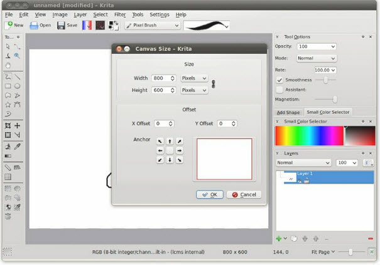Delete layer with red minus icon
This screenshot has height=265, width=380.
pos(371,239)
